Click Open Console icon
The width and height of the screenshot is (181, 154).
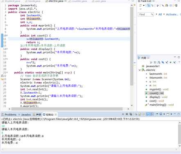coord(168,114)
